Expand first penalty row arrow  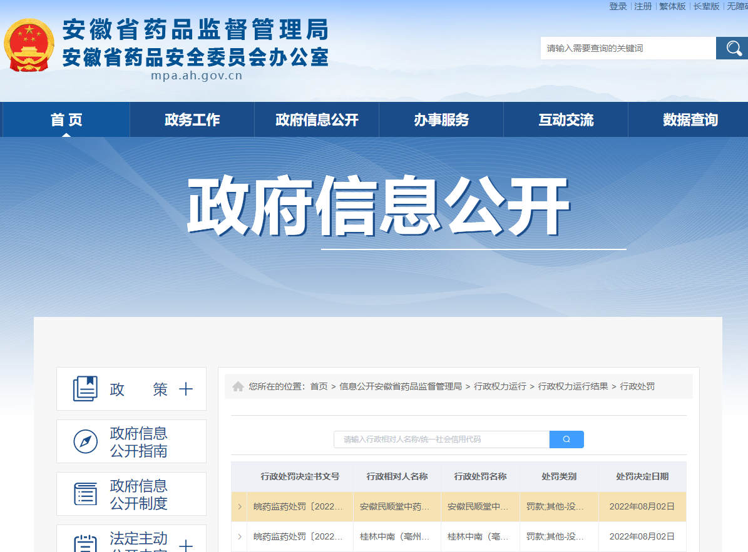239,506
